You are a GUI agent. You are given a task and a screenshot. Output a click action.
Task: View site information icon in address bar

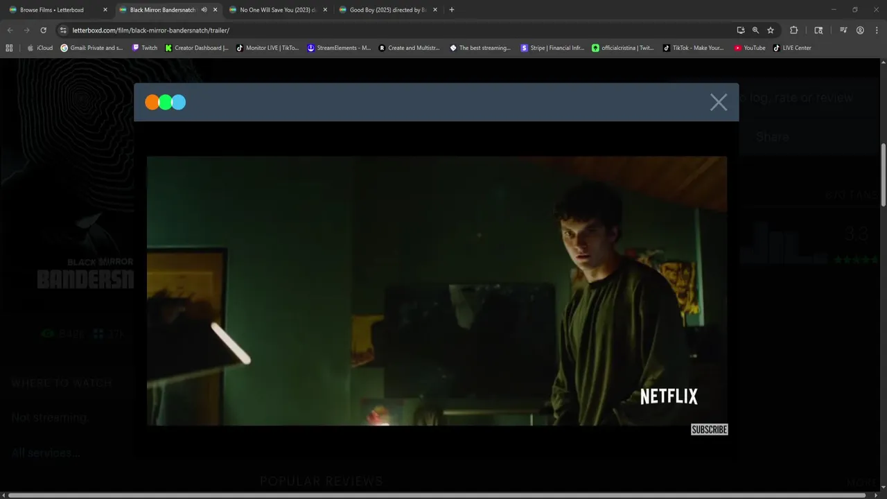click(63, 30)
